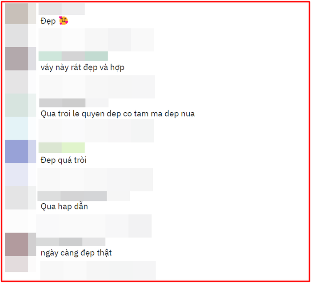The height and width of the screenshot is (283, 311).
Task: Select the blurred username above 'Qua troi le quyen'
Action: pyautogui.click(x=74, y=103)
